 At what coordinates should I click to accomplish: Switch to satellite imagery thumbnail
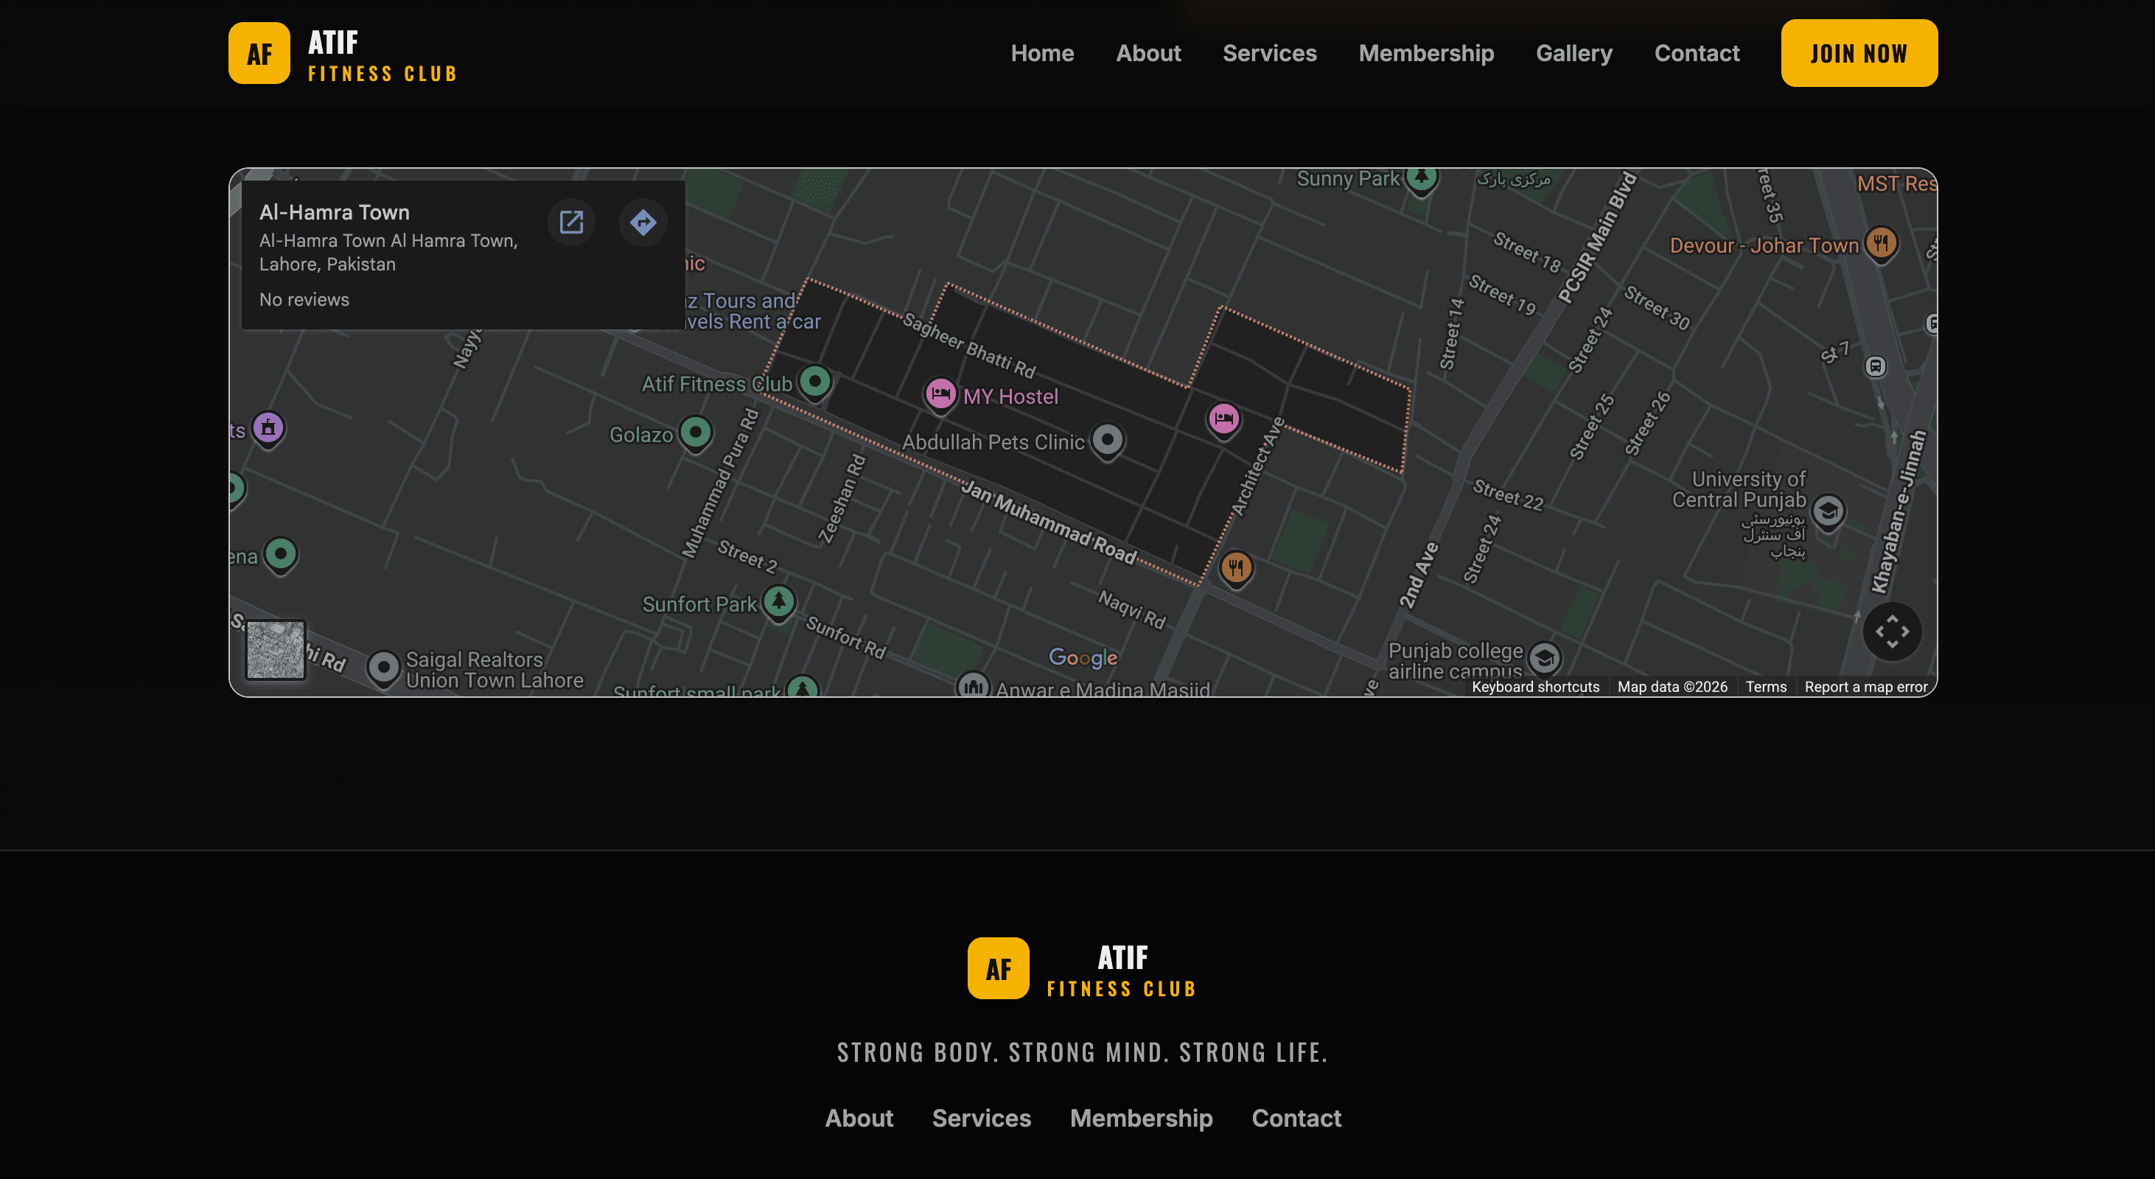[x=275, y=650]
